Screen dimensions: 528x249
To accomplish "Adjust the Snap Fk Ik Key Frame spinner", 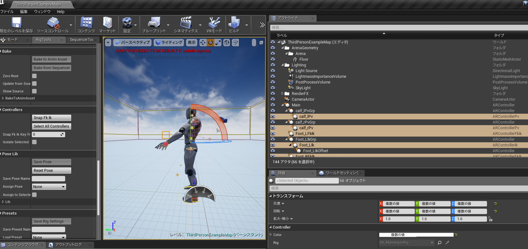I will pyautogui.click(x=48, y=134).
